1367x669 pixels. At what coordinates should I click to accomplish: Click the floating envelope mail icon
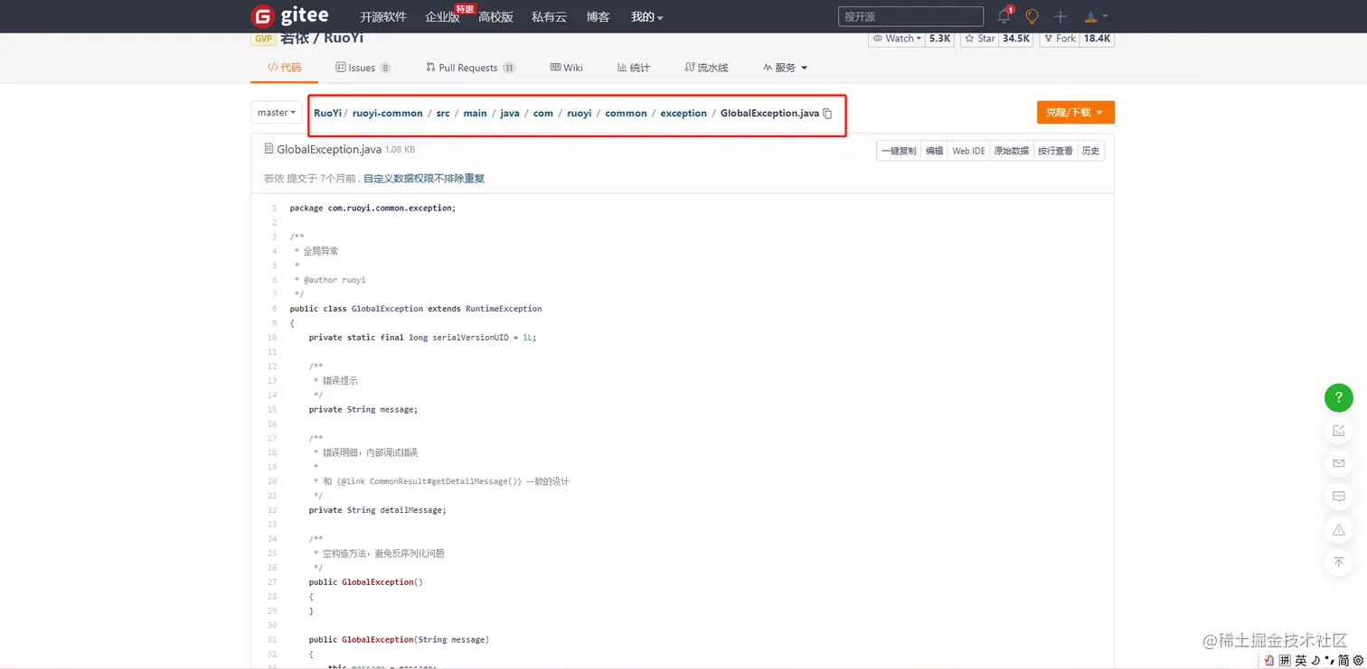(x=1339, y=463)
